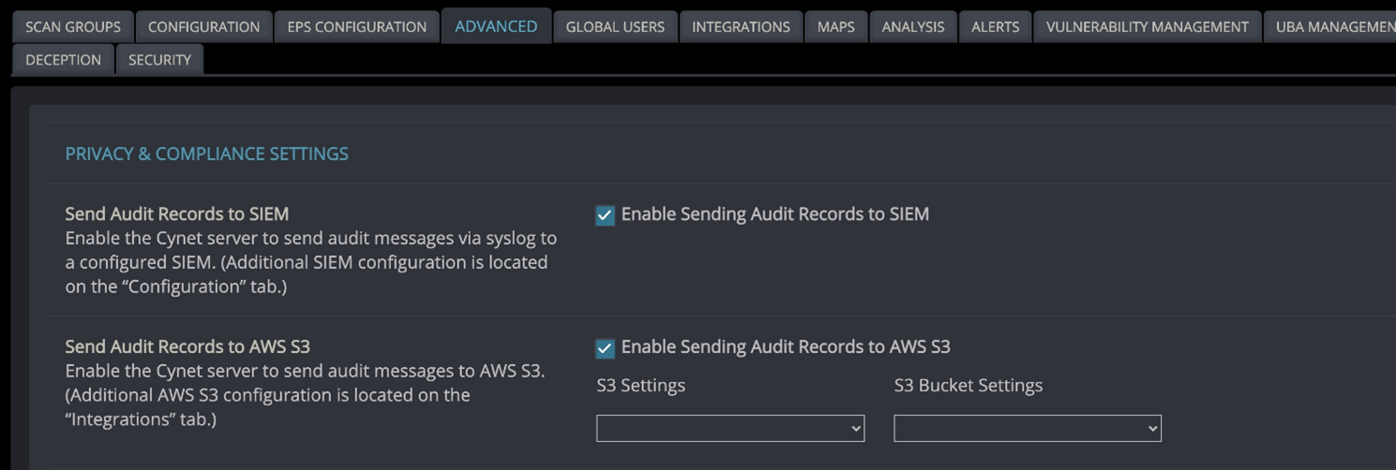The image size is (1396, 470).
Task: Open the Scan Groups tab
Action: click(x=73, y=26)
